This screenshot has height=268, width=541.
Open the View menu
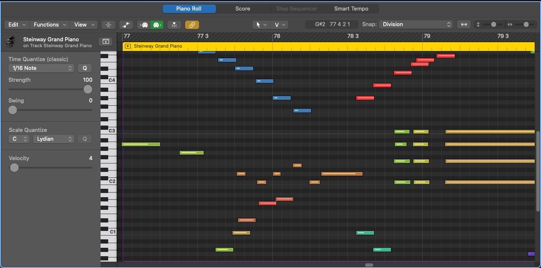click(84, 25)
